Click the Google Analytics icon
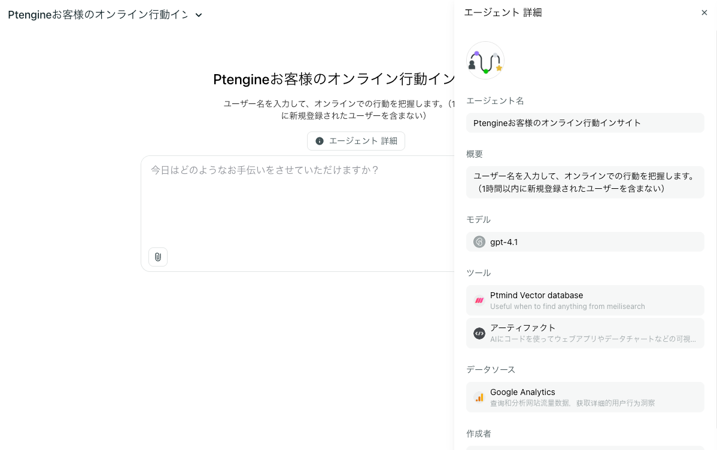 pos(479,397)
